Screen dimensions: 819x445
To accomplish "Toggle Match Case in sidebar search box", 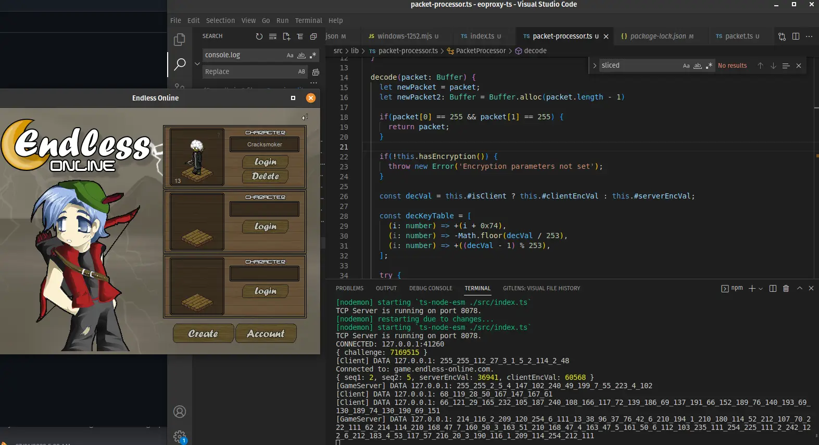I will click(290, 55).
